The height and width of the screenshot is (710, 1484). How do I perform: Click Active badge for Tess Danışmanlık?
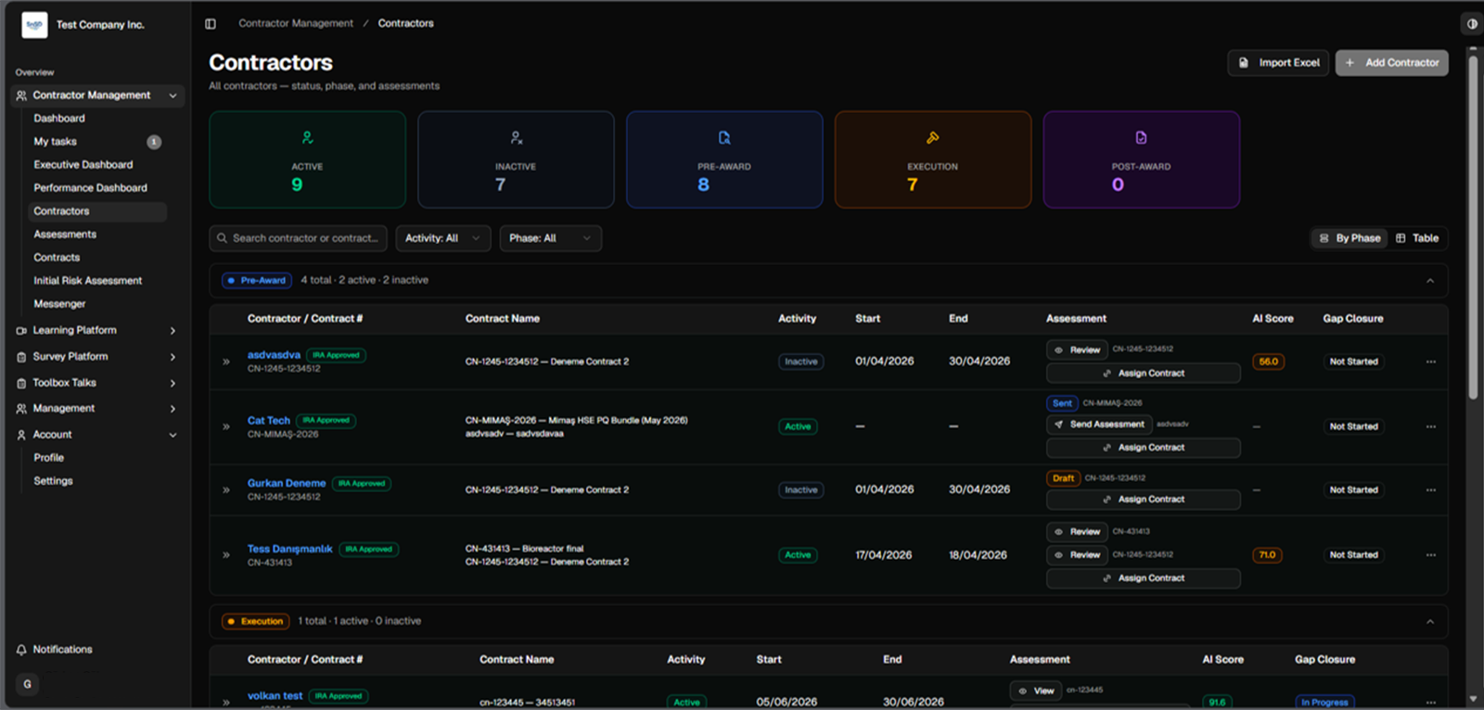[x=798, y=555]
